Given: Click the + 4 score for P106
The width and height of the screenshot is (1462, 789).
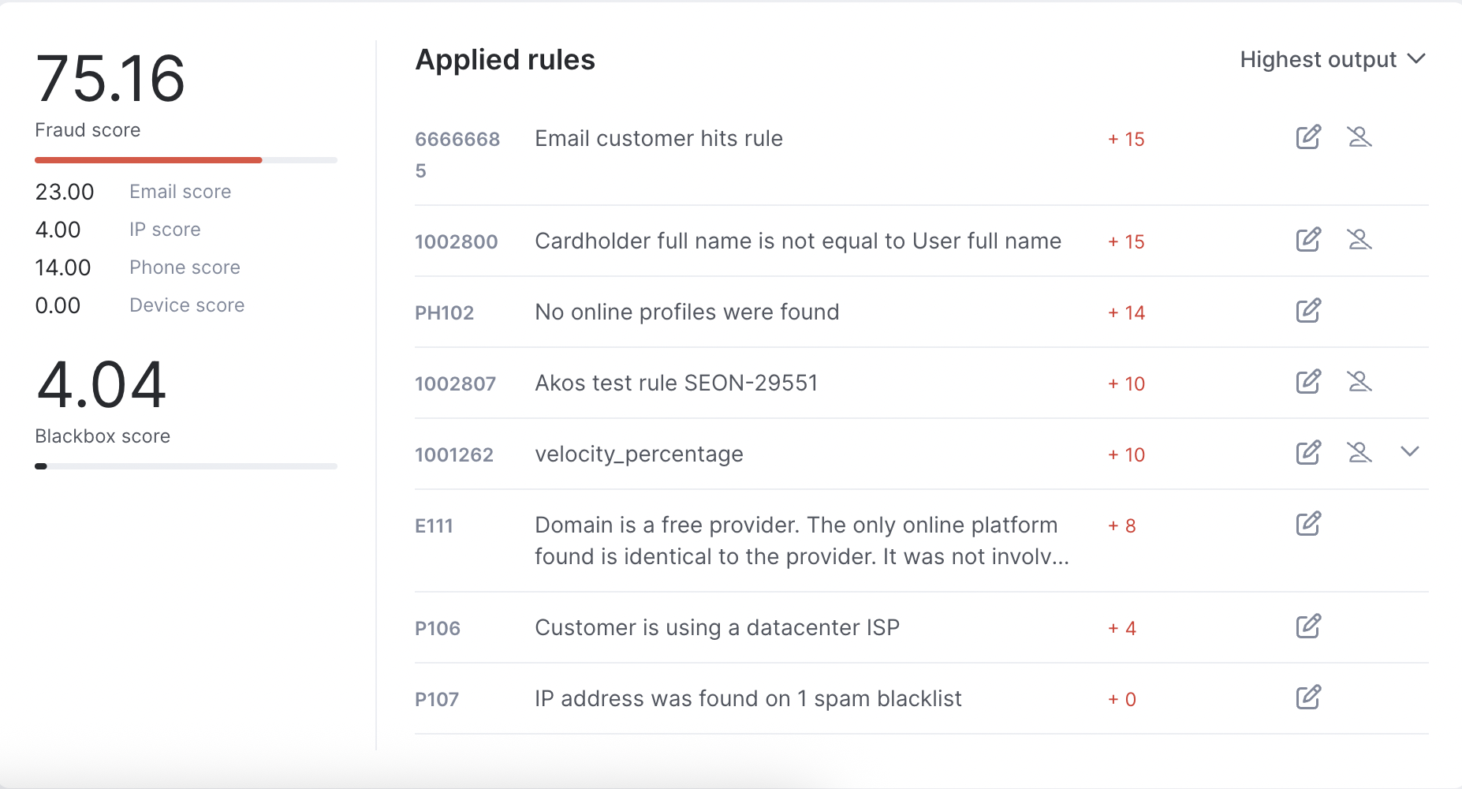Looking at the screenshot, I should (x=1122, y=628).
